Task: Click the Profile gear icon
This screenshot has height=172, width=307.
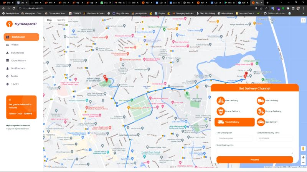Action: point(7,76)
